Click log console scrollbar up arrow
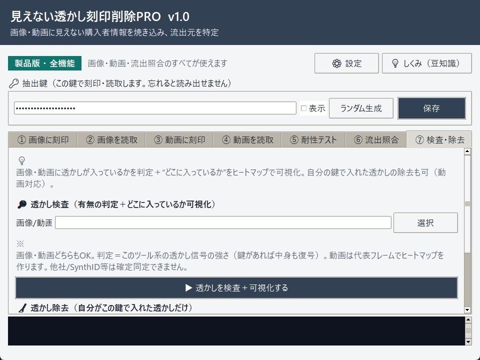This screenshot has height=360, width=480. point(468,320)
